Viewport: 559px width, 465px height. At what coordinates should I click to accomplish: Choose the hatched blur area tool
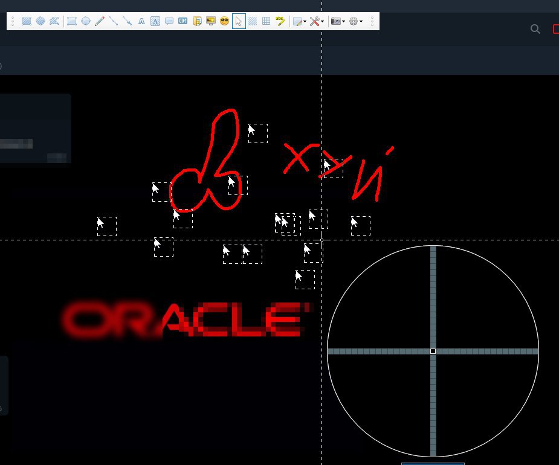coord(253,21)
